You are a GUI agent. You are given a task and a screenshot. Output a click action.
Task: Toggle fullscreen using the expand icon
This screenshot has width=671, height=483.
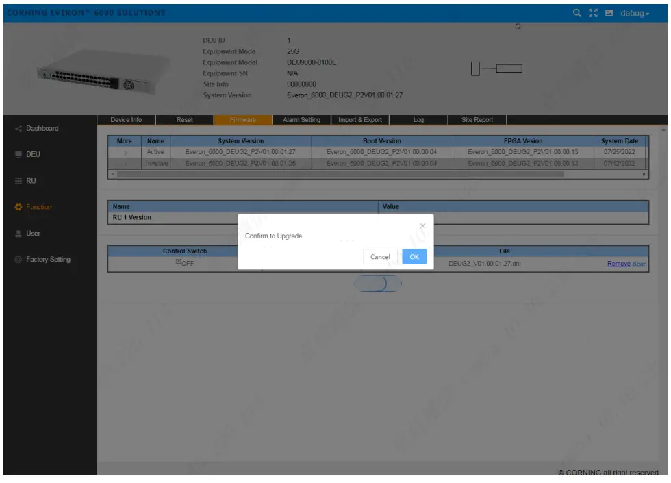pyautogui.click(x=593, y=13)
